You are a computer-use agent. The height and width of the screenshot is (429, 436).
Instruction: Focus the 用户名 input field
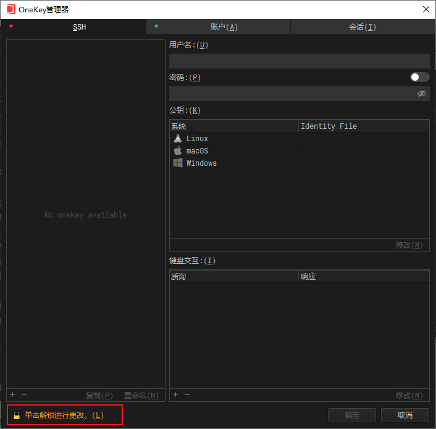click(x=299, y=61)
